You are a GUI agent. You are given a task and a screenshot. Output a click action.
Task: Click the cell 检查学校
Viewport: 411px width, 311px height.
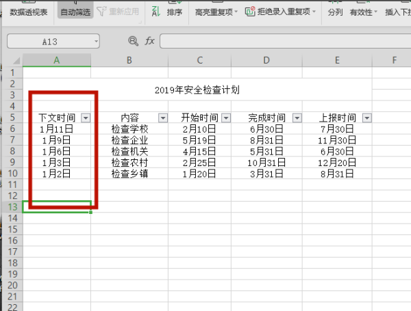(x=129, y=129)
